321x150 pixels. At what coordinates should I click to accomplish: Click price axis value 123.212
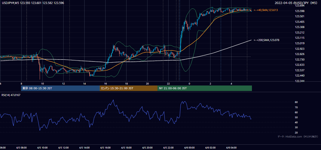coord(299,32)
